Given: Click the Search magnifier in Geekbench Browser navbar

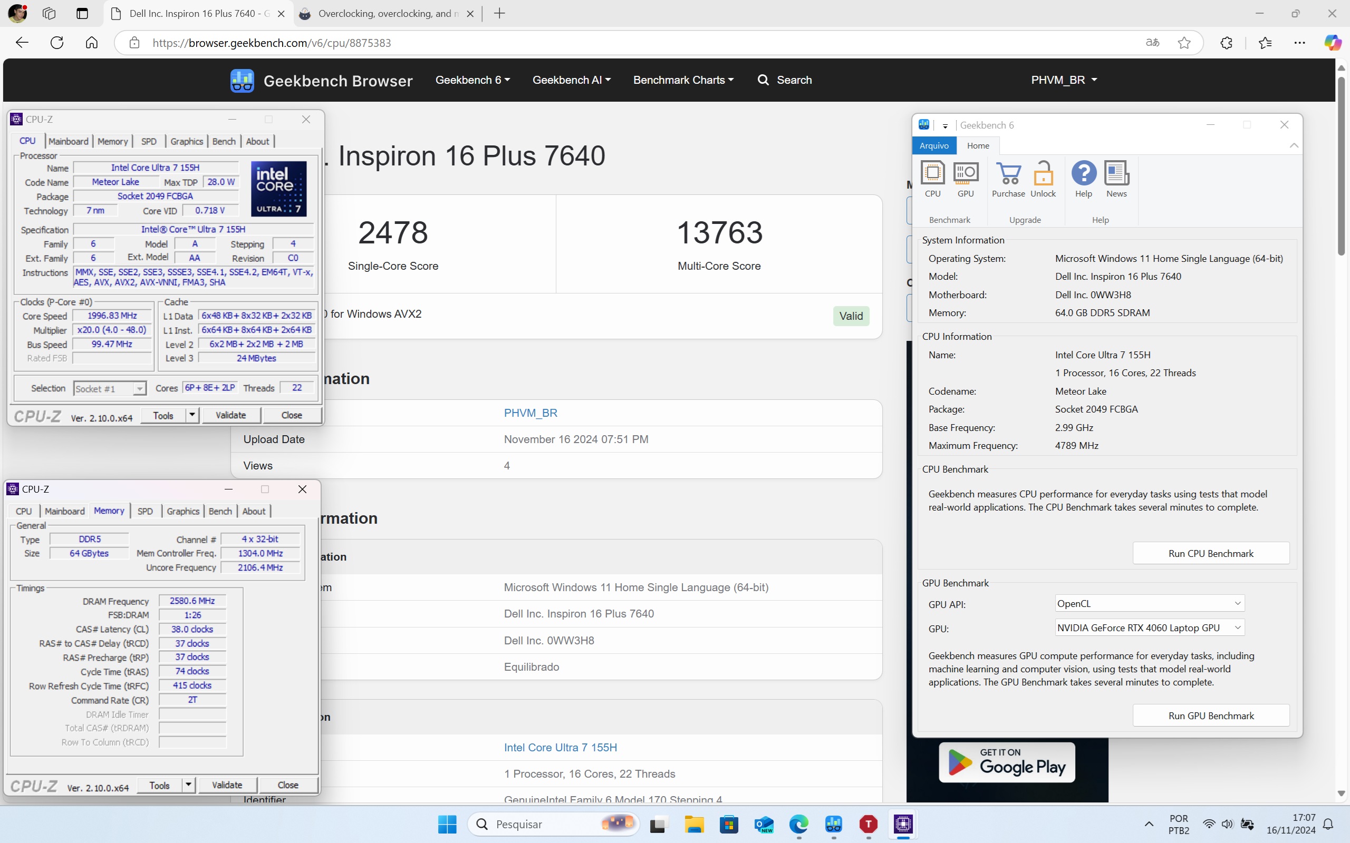Looking at the screenshot, I should tap(763, 80).
